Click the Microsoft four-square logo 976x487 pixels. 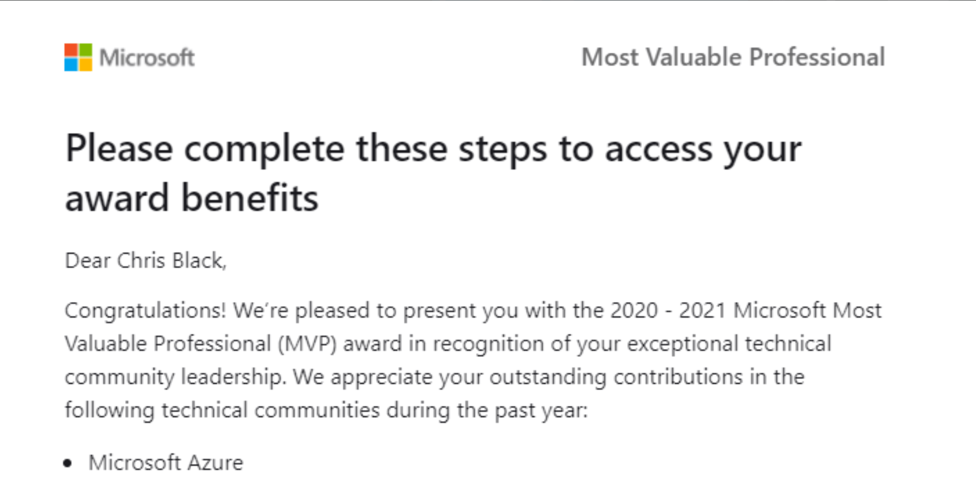[x=78, y=57]
